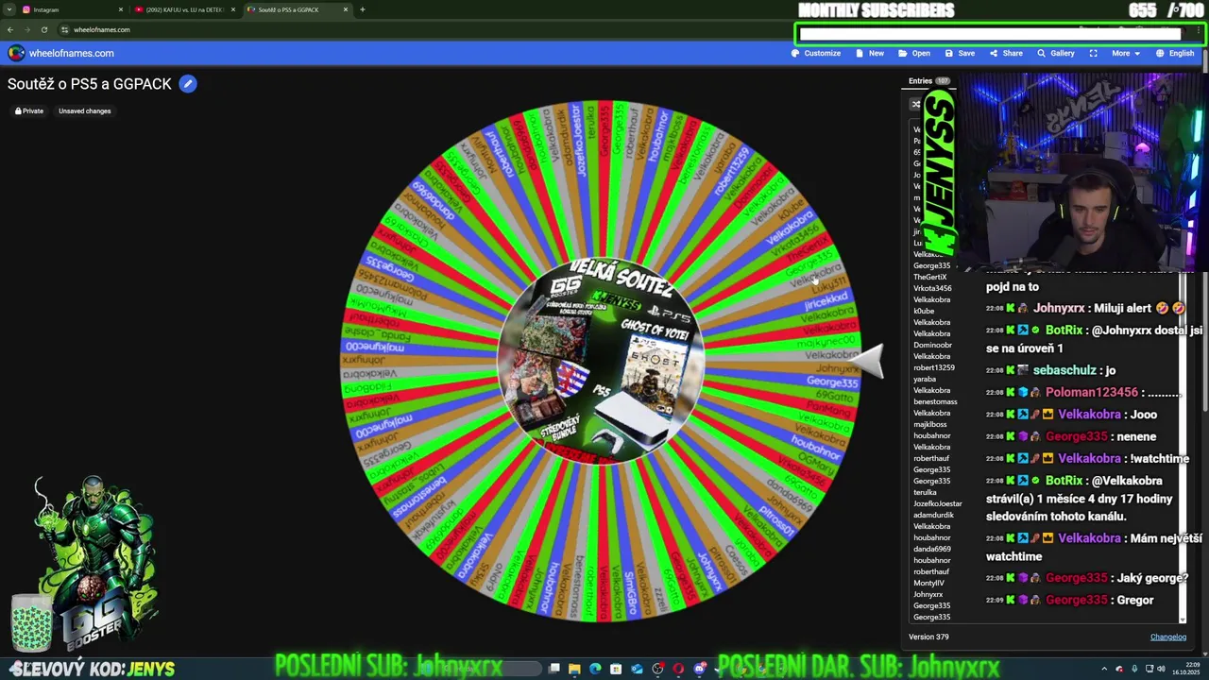The width and height of the screenshot is (1209, 680).
Task: Click the Version 379 label
Action: coord(928,637)
